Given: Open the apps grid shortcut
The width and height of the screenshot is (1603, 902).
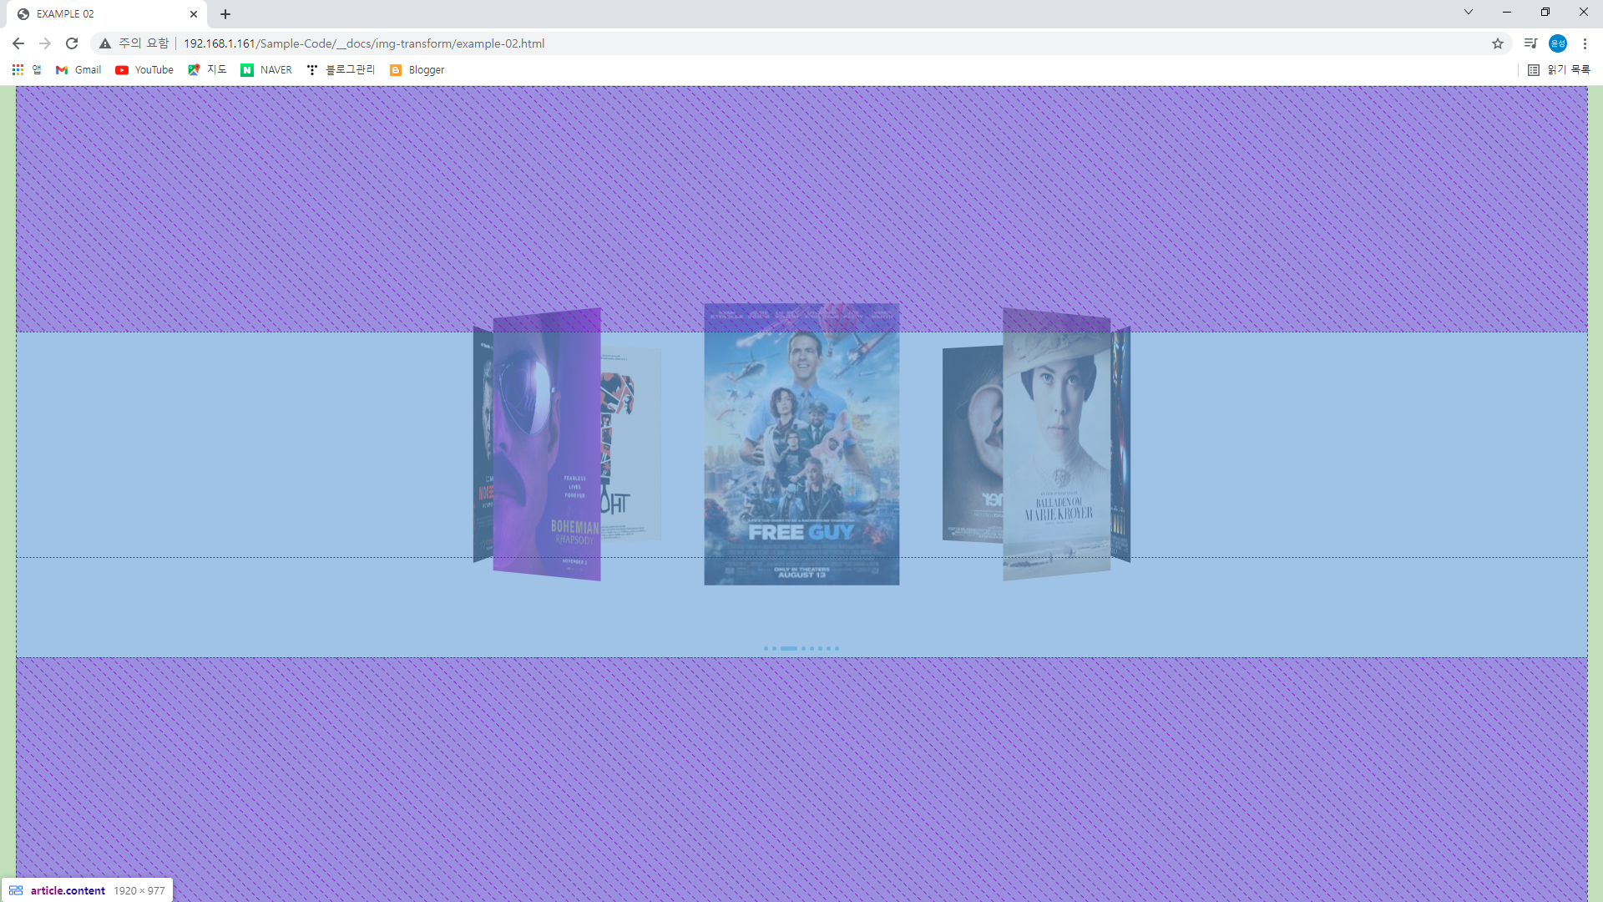Looking at the screenshot, I should pyautogui.click(x=18, y=70).
